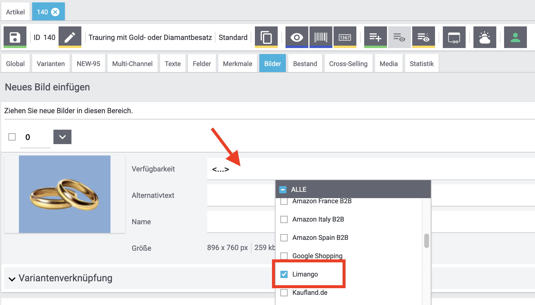Click the pencil edit icon
Image resolution: width=535 pixels, height=305 pixels.
point(70,37)
